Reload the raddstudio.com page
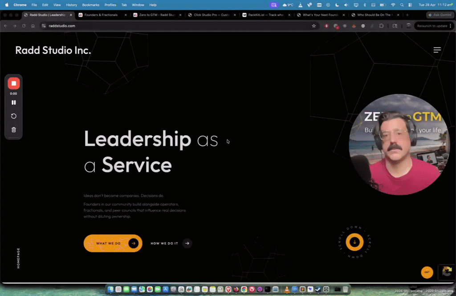The height and width of the screenshot is (296, 456). coord(24,26)
